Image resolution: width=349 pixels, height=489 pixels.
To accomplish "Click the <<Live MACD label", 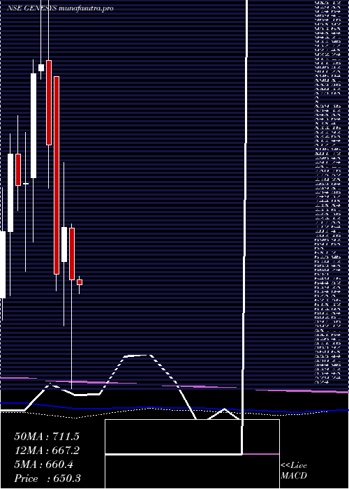I will coord(294,471).
